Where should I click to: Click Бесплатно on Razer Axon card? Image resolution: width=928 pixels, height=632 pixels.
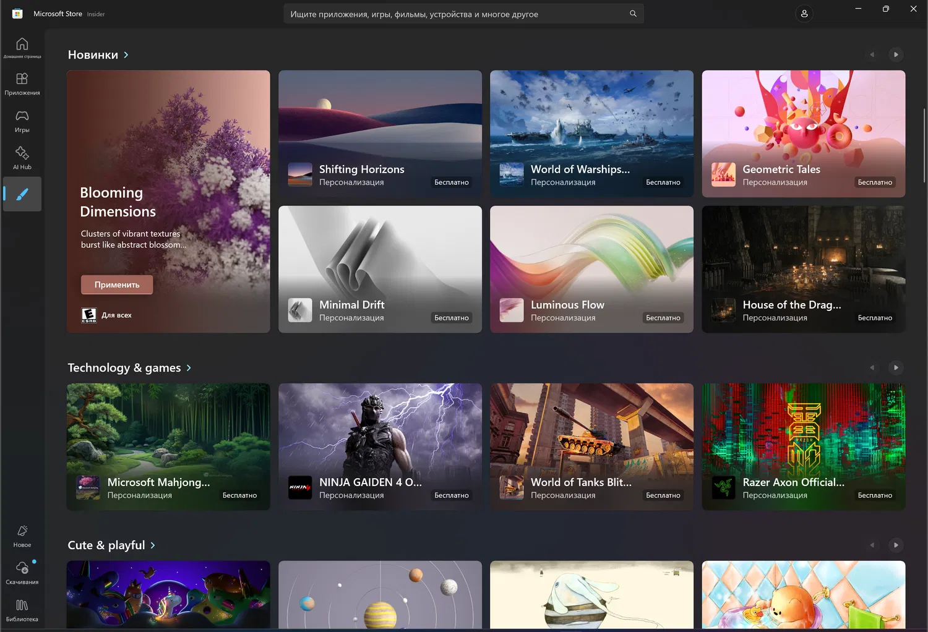point(875,495)
